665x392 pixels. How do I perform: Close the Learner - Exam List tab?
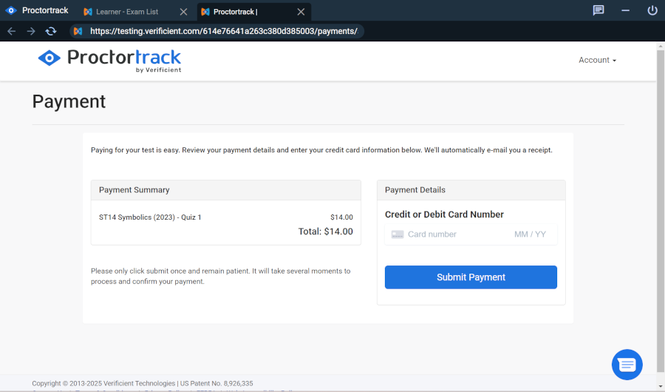tap(183, 12)
